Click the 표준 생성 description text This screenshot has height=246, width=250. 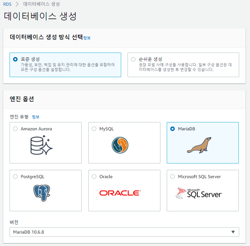pyautogui.click(x=68, y=67)
